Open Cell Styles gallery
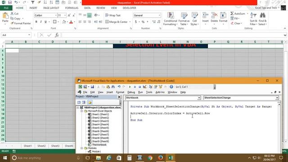Image resolution: width=288 pixels, height=162 pixels. coord(194,19)
